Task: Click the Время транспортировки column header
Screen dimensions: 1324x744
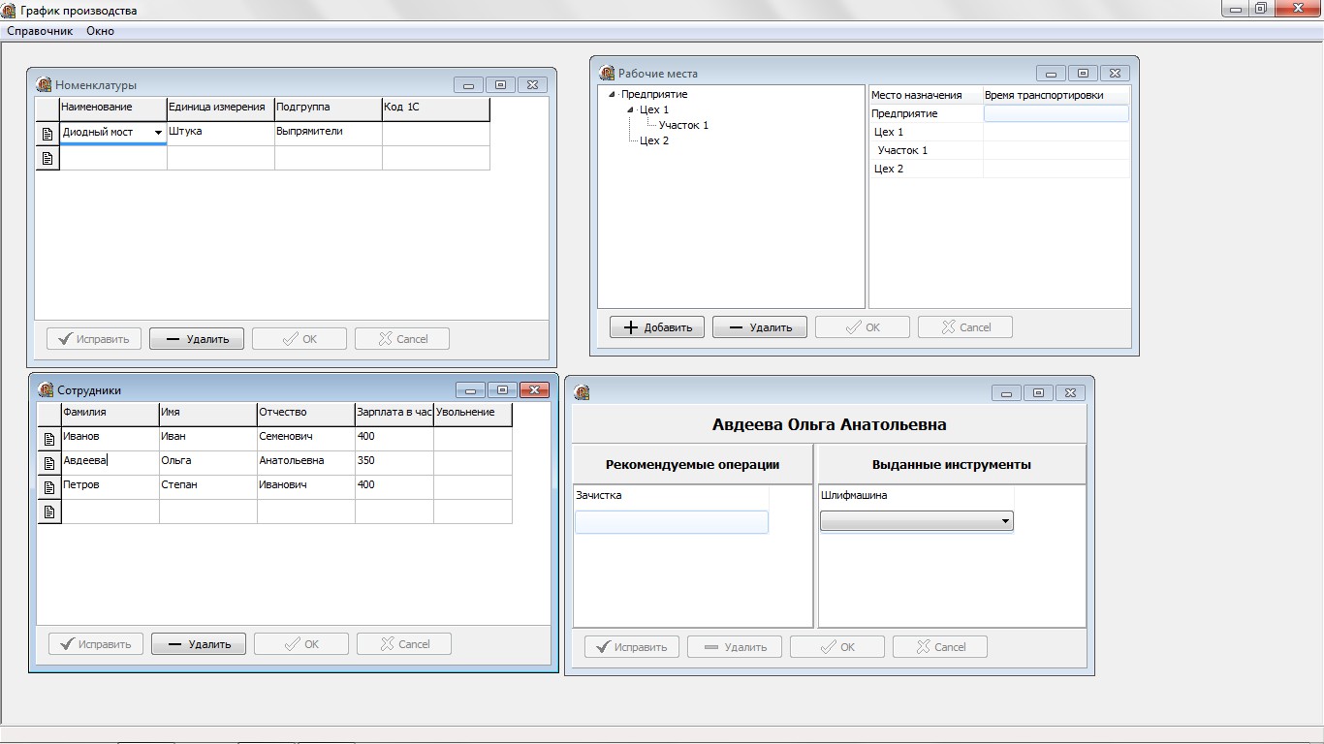Action: tap(1056, 95)
